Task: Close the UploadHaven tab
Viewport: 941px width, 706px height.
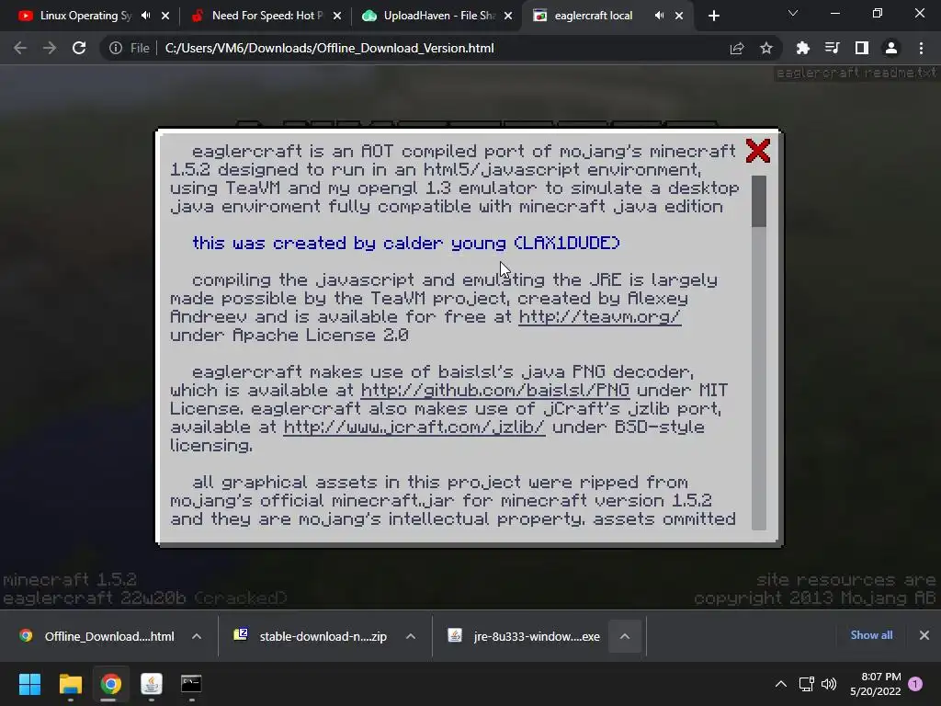Action: point(508,16)
